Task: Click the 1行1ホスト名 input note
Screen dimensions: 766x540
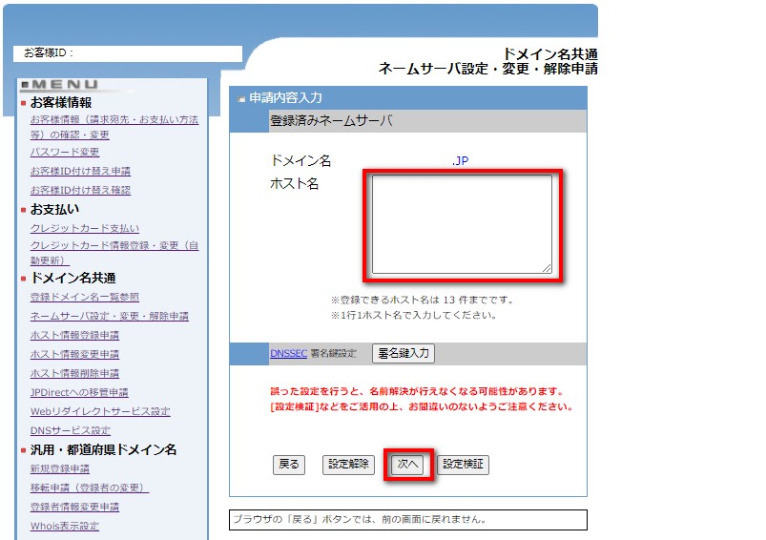Action: 414,315
